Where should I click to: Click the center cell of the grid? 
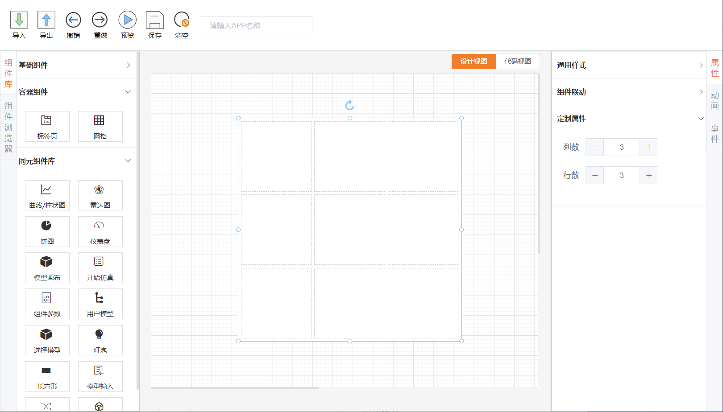coord(350,230)
